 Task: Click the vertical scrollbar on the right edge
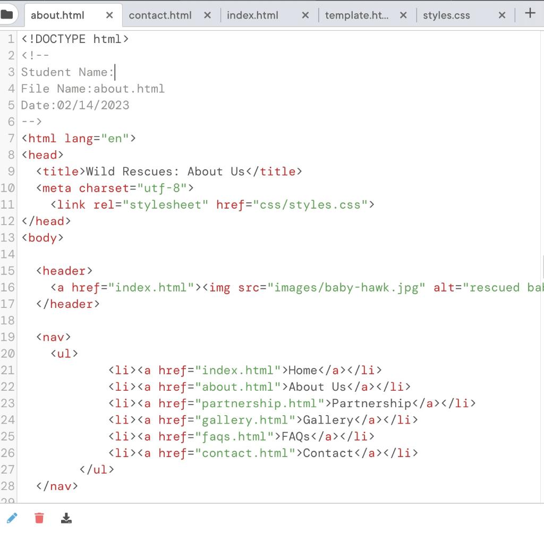[x=541, y=265]
